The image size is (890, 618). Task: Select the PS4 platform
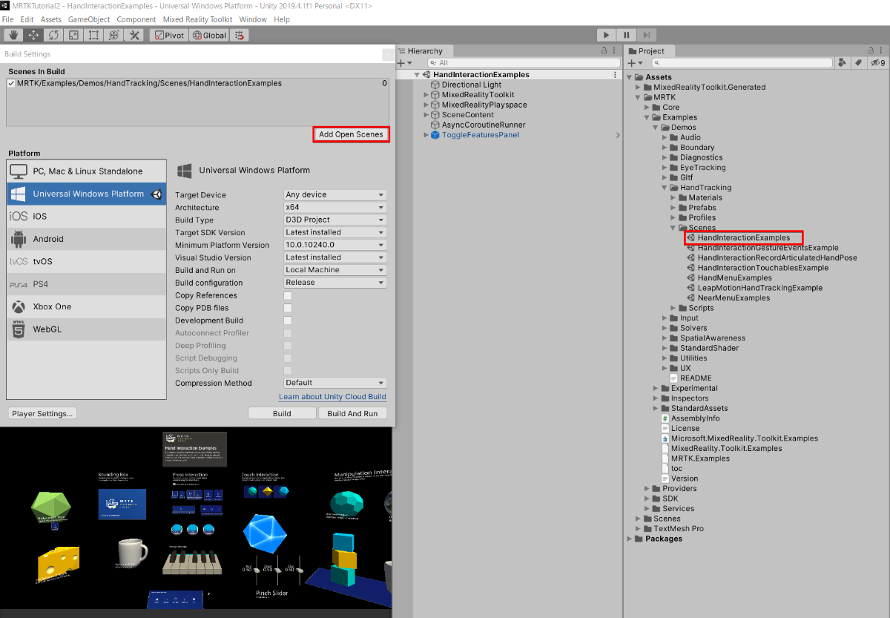[x=87, y=284]
